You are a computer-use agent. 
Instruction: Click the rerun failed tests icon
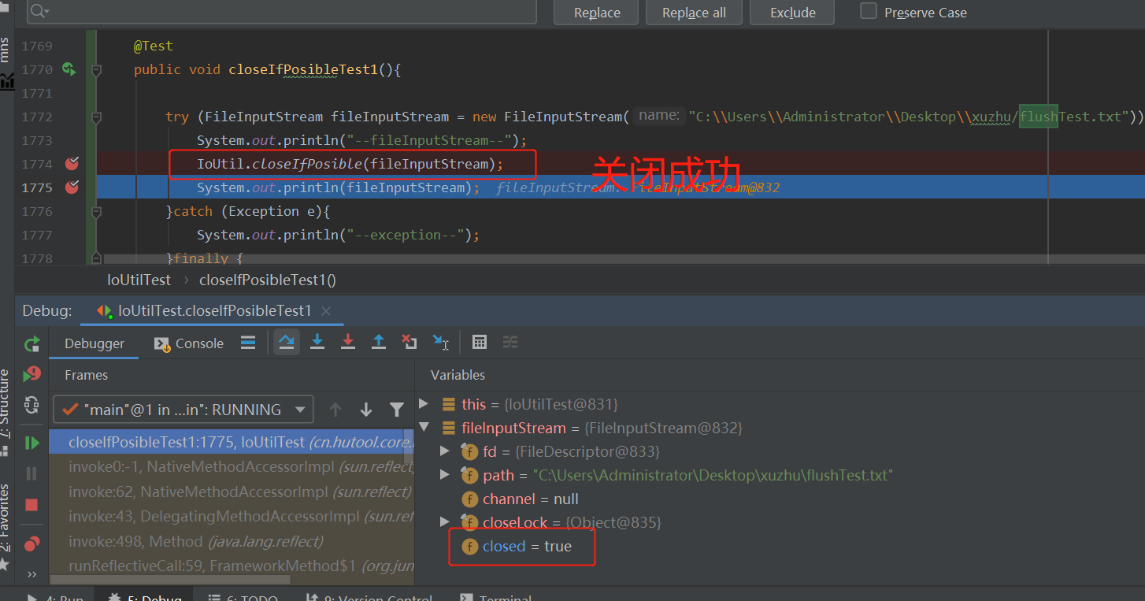[x=31, y=374]
